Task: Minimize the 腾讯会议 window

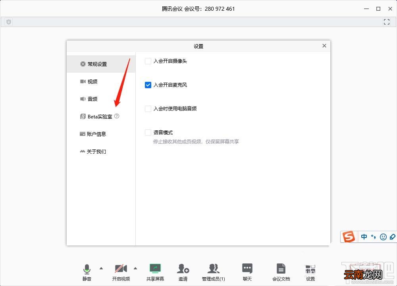Action: coord(366,9)
